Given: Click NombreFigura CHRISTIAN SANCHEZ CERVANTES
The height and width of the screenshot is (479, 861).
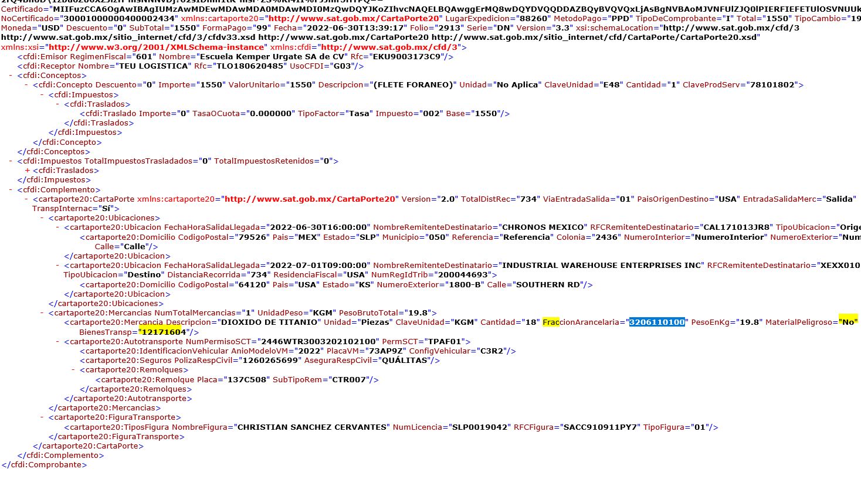Looking at the screenshot, I should point(312,427).
